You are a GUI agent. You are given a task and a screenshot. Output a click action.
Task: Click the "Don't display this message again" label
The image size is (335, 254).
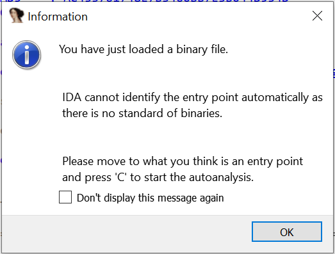click(x=150, y=198)
